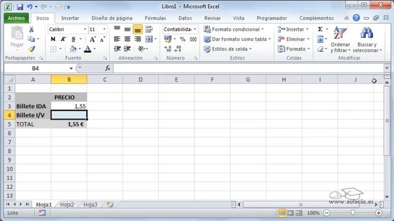
Task: Toggle top vertical alignment
Action: coord(117,29)
